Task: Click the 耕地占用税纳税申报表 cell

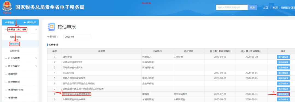Action: (x=101, y=78)
